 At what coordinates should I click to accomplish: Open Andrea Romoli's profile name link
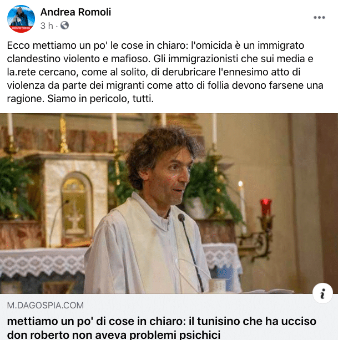75,12
